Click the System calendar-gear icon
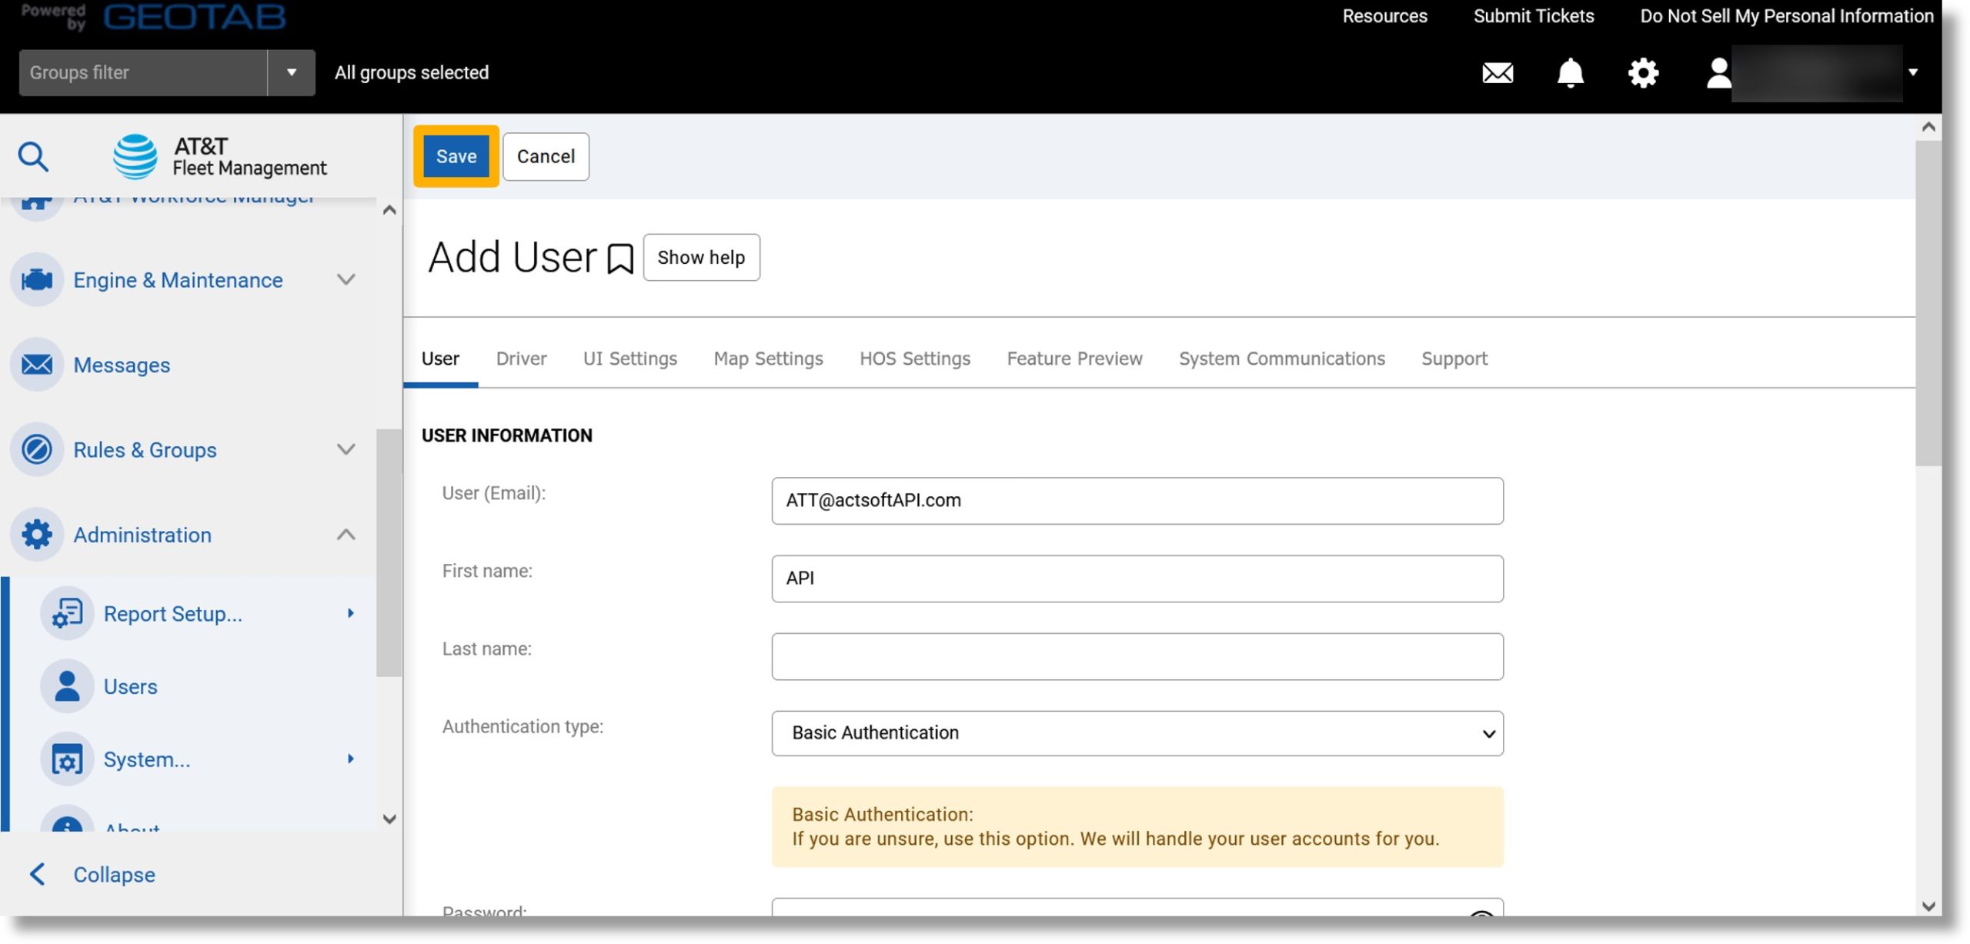1970x944 pixels. pyautogui.click(x=67, y=759)
